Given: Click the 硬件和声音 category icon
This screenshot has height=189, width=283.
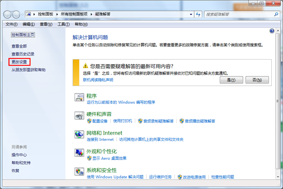Looking at the screenshot, I should click(79, 116).
